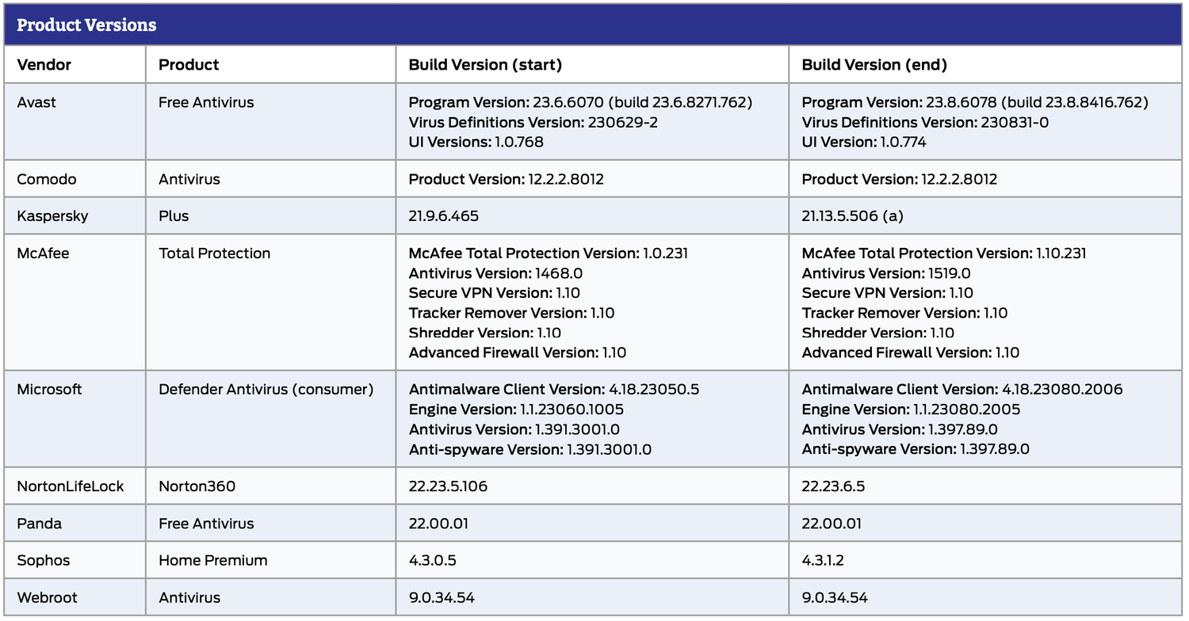Click the Total Protection product cell

pyautogui.click(x=214, y=253)
